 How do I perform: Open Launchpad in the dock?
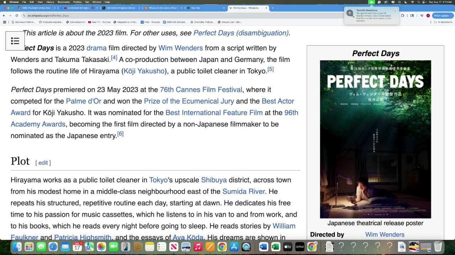click(x=29, y=246)
